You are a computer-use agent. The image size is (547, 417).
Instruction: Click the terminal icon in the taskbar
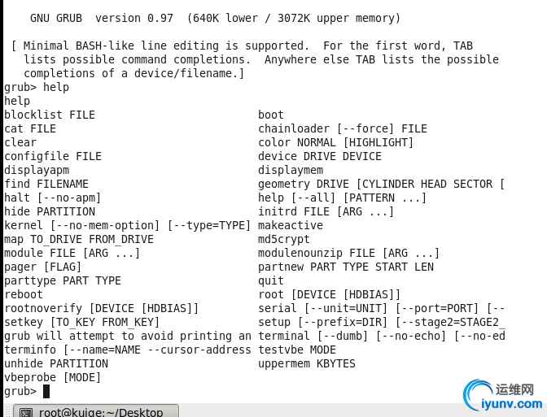[x=26, y=413]
